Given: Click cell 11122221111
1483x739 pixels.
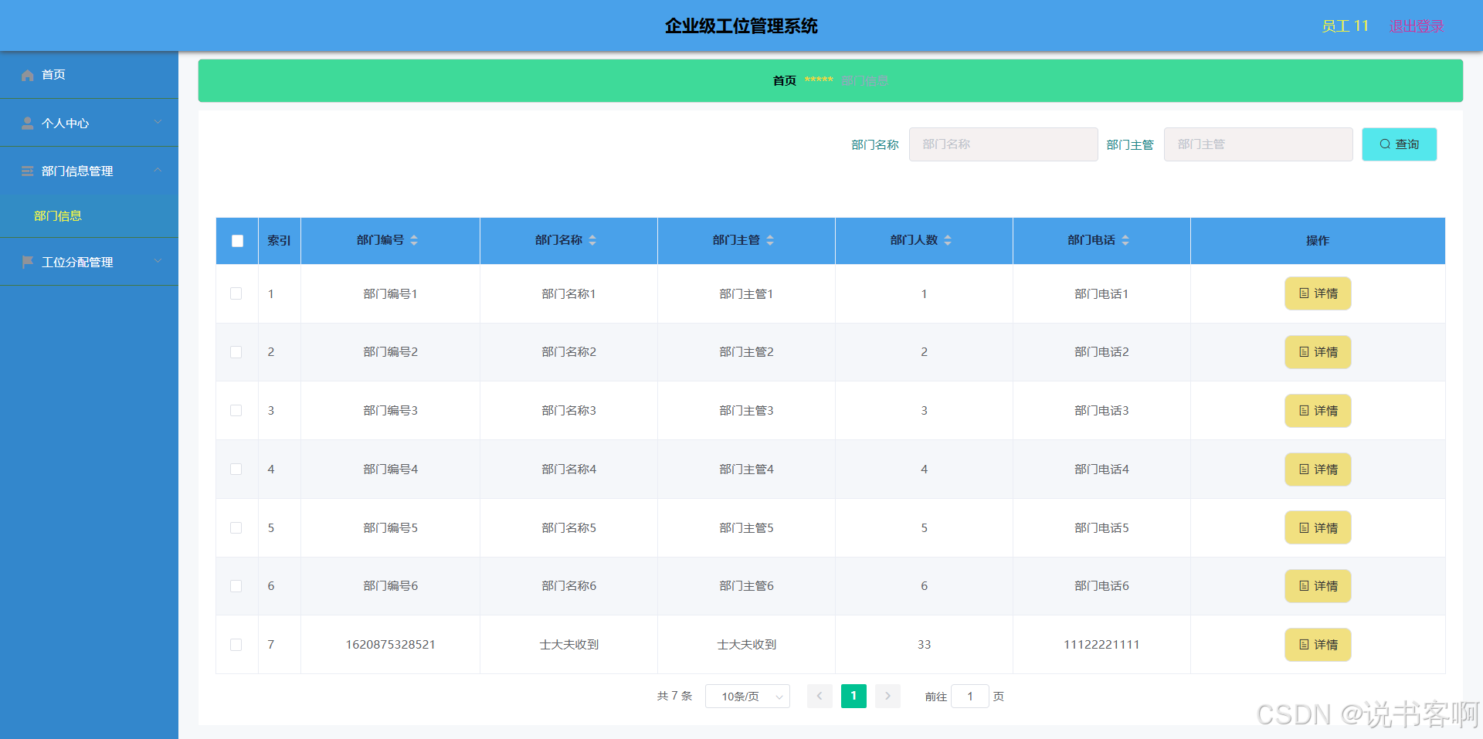Looking at the screenshot, I should point(1101,645).
